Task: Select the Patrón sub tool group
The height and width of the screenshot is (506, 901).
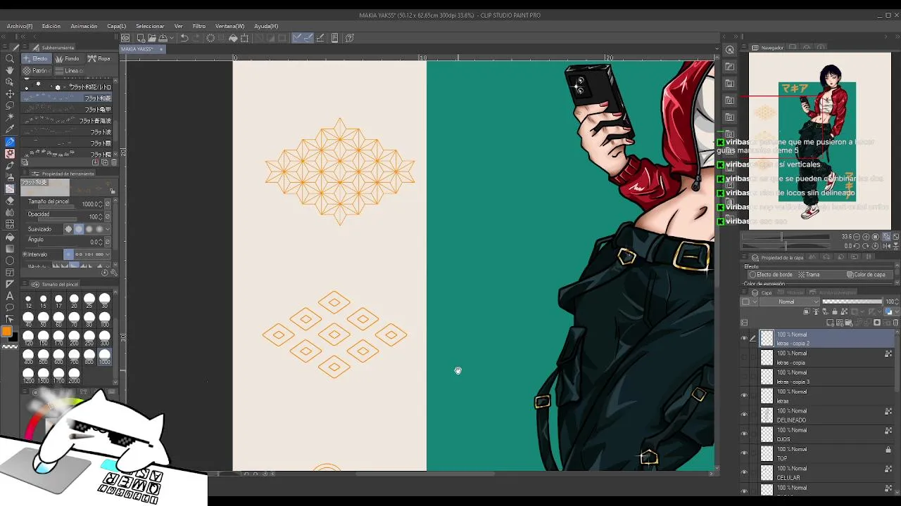Action: click(37, 70)
